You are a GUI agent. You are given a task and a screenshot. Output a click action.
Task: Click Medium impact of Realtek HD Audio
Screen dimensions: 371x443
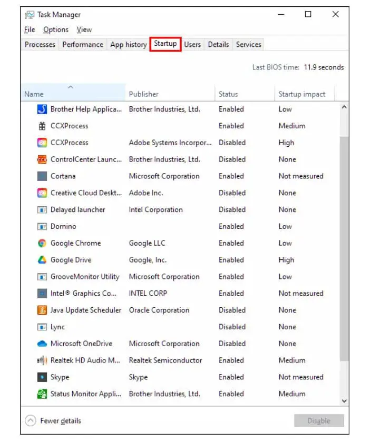coord(292,360)
